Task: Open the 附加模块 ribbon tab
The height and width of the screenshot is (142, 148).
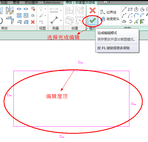Action: tap(31, 2)
